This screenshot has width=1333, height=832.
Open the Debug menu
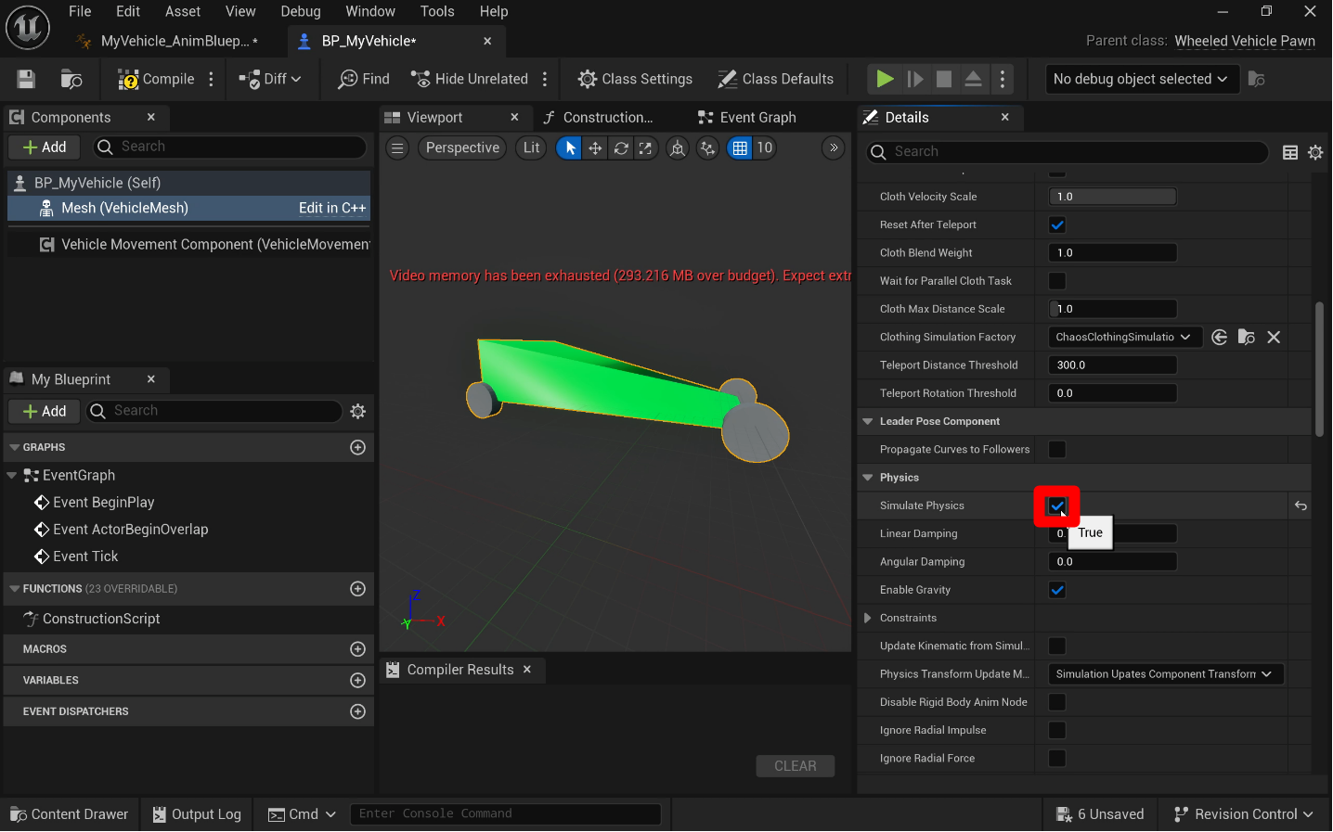301,11
